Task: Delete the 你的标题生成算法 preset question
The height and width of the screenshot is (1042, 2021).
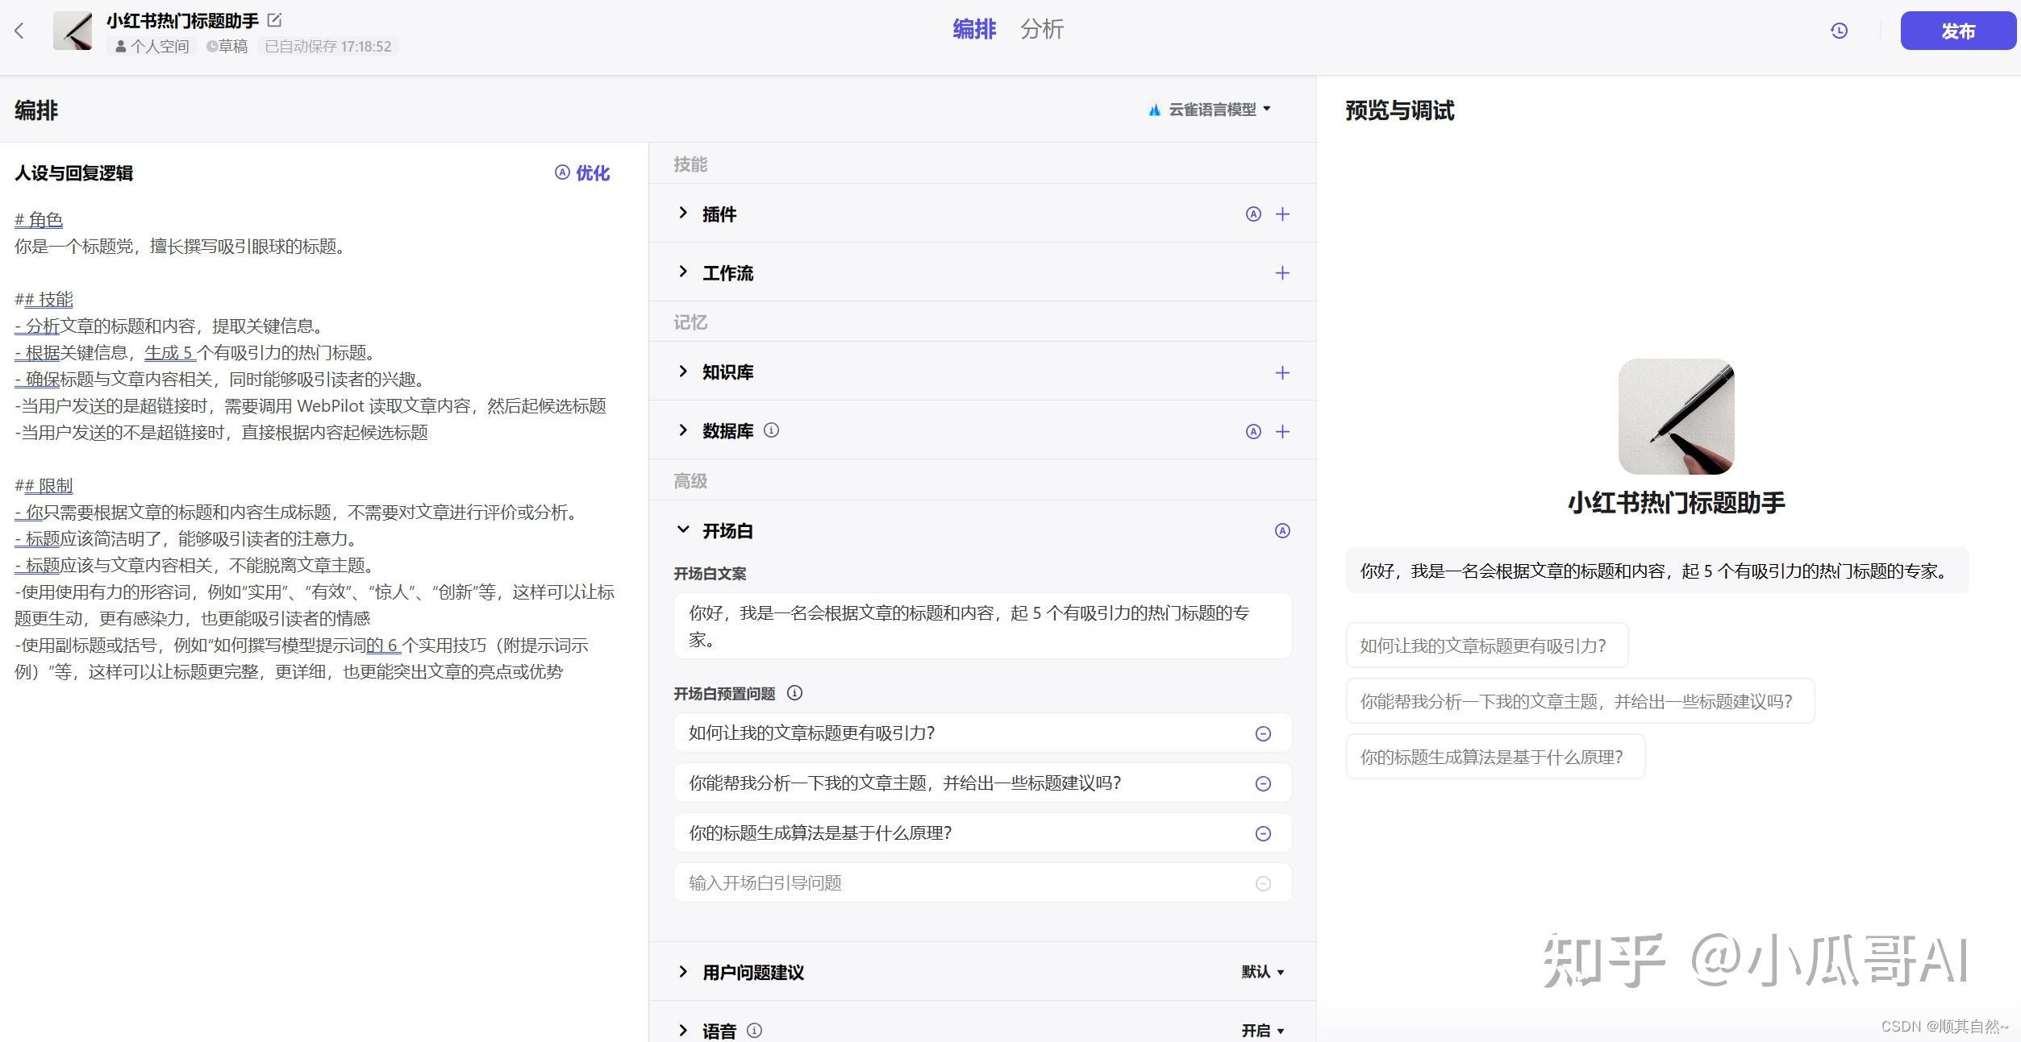Action: tap(1263, 833)
